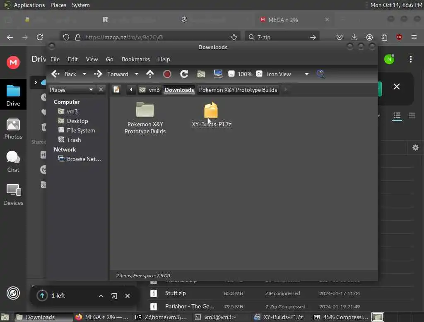424x322 pixels.
Task: Select Pokemon X&Y Prototype Builds folder
Action: (x=145, y=118)
